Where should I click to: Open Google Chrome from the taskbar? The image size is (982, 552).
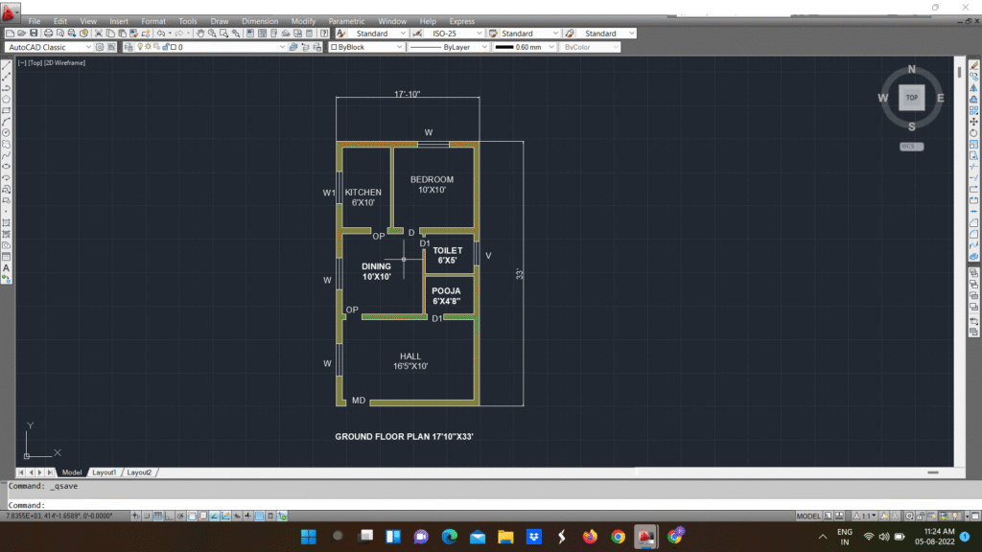(619, 537)
